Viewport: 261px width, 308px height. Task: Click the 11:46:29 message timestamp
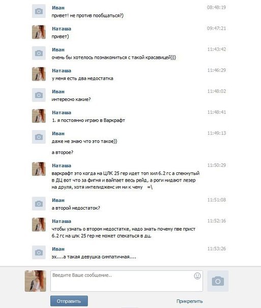[217, 70]
